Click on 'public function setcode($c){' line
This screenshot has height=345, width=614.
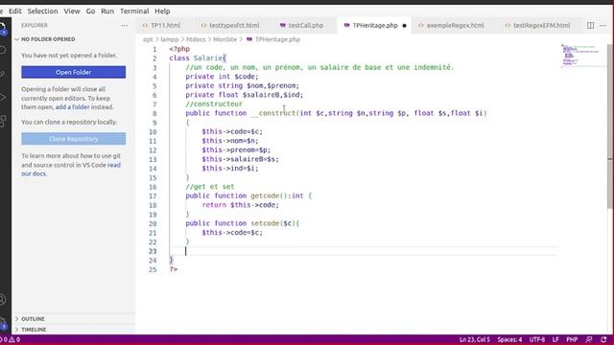(x=243, y=223)
